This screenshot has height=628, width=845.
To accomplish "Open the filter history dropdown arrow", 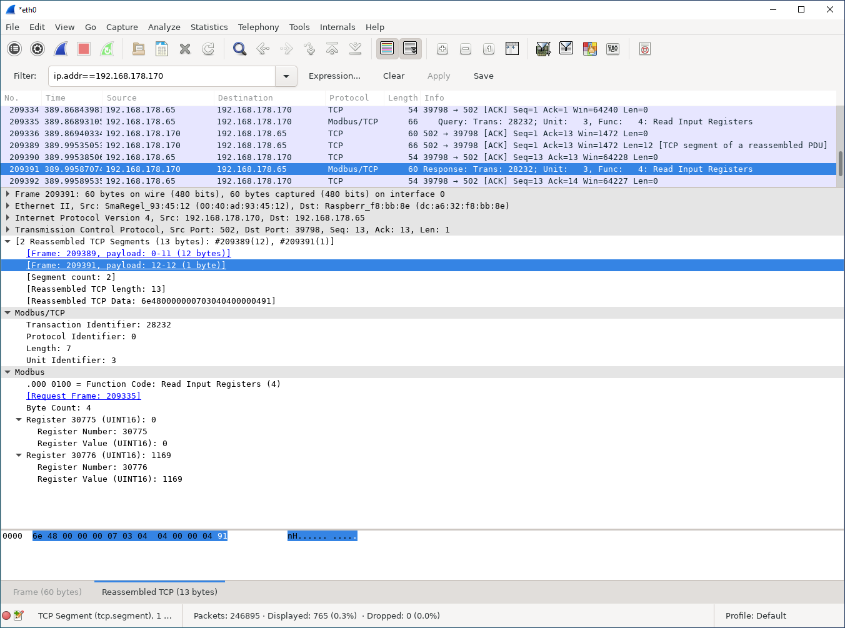I will pos(286,76).
